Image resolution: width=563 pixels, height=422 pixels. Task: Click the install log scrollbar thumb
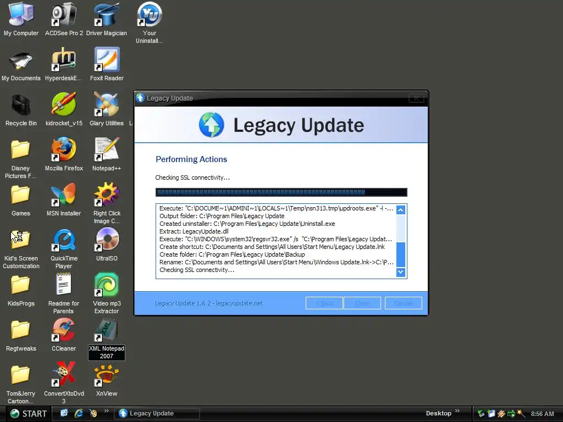[401, 254]
